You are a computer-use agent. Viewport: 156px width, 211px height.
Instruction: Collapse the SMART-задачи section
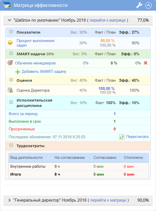click(11, 53)
